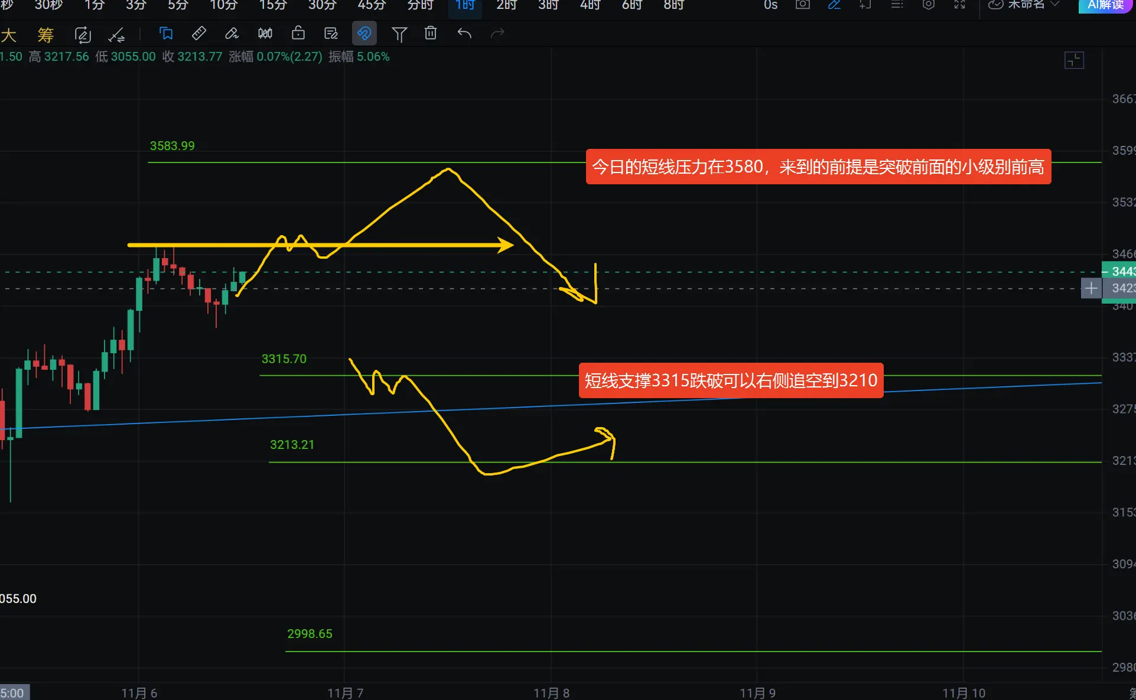Select the red 3580 resistance annotation label
Viewport: 1136px width, 700px height.
[818, 167]
